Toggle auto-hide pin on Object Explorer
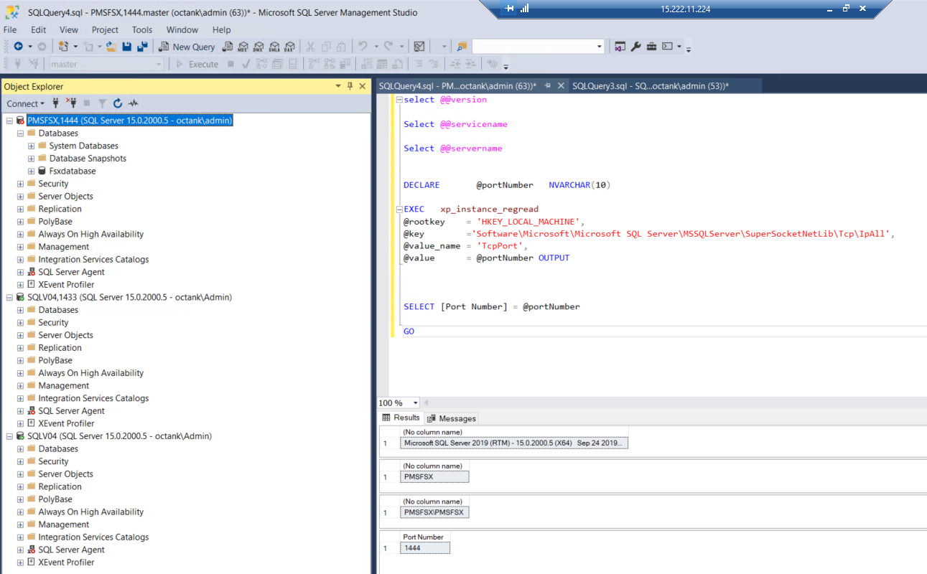 point(350,86)
